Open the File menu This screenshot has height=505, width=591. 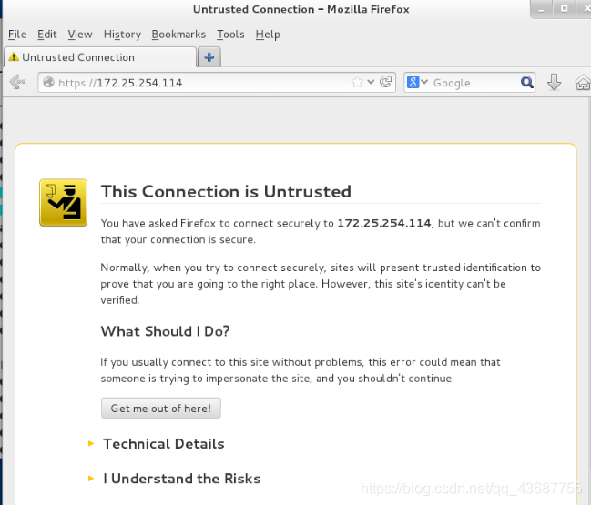pos(17,35)
